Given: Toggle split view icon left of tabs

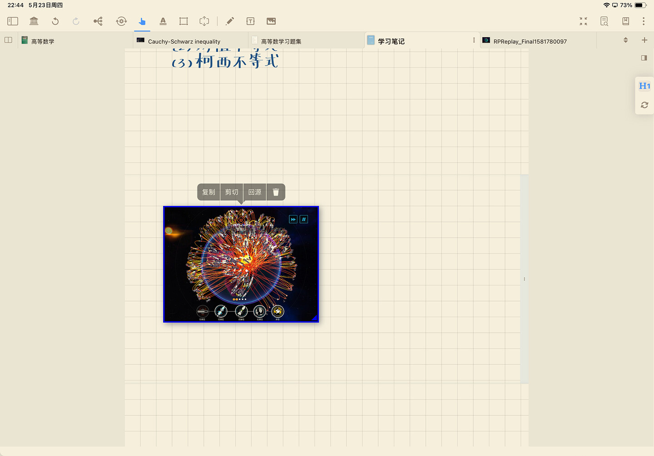Looking at the screenshot, I should (x=8, y=40).
